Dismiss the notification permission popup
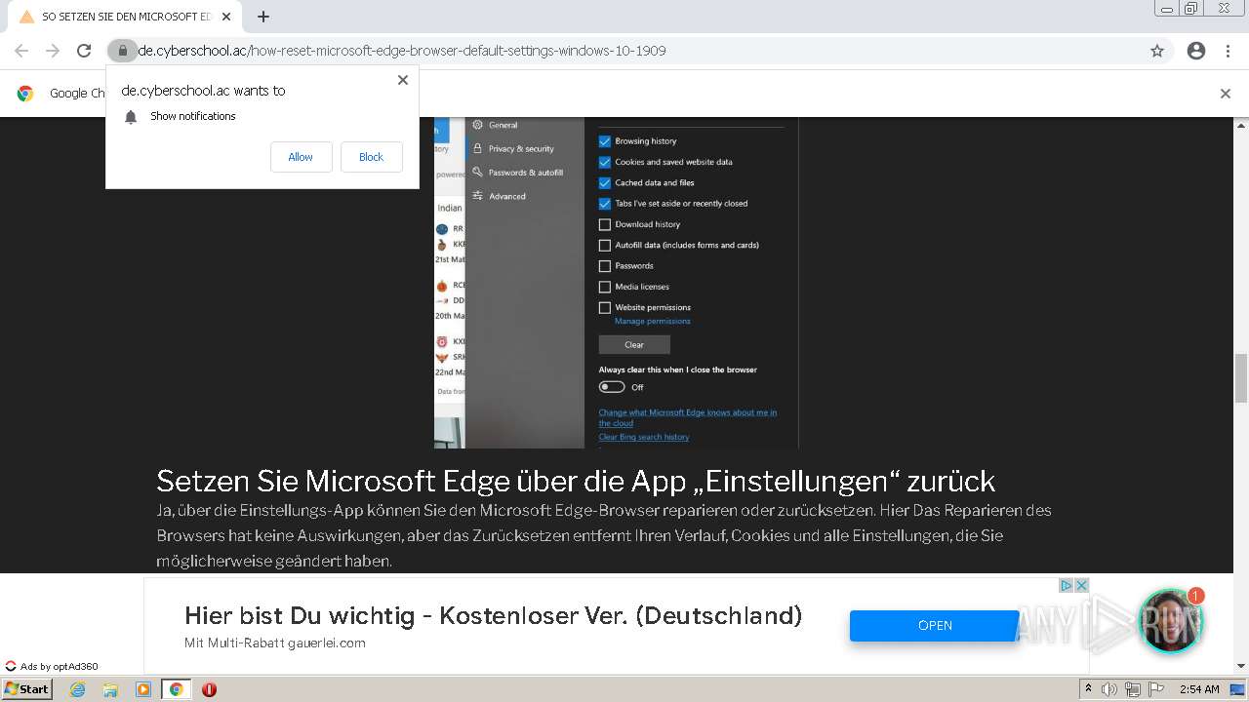The width and height of the screenshot is (1249, 702). 402,80
